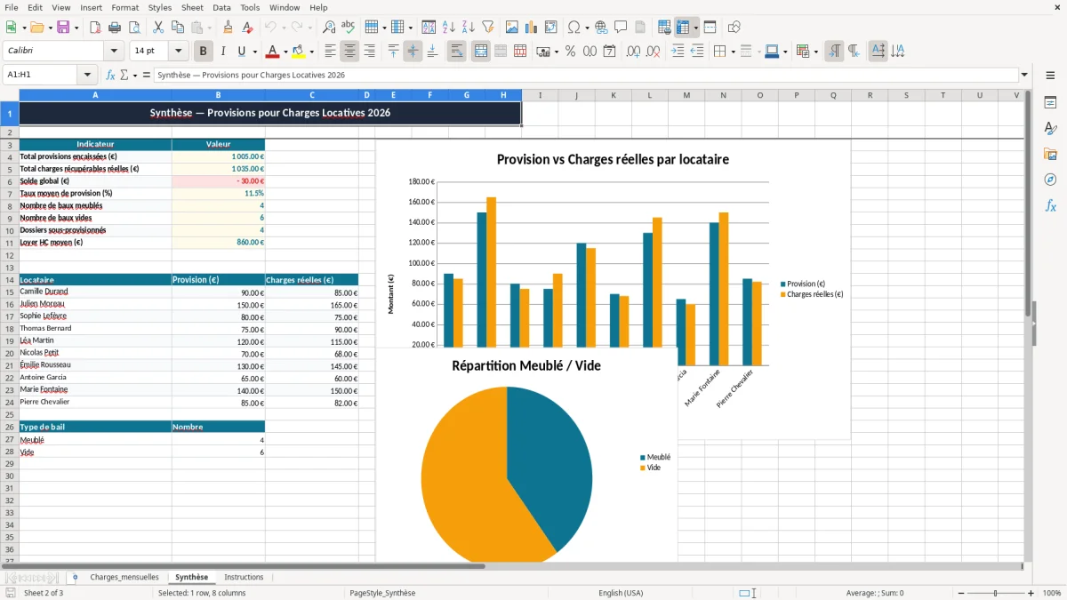
Task: Open the background color dropdown arrow
Action: click(x=311, y=52)
